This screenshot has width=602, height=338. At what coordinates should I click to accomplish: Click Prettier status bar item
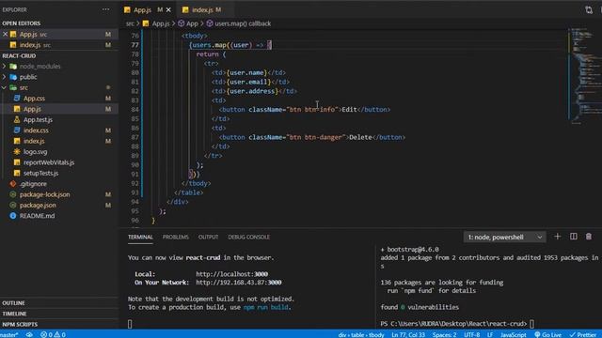(583, 334)
